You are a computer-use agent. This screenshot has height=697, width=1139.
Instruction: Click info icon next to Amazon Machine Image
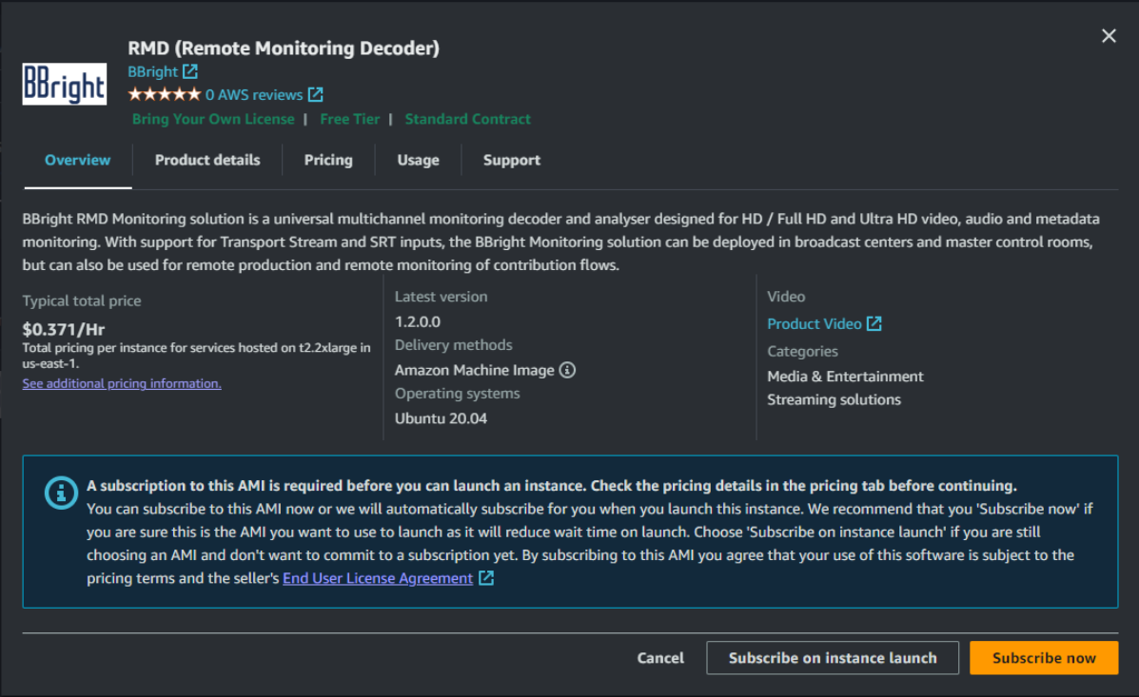pos(567,370)
